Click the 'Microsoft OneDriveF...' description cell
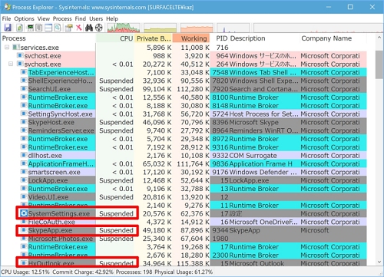The image size is (384, 277). click(x=263, y=222)
